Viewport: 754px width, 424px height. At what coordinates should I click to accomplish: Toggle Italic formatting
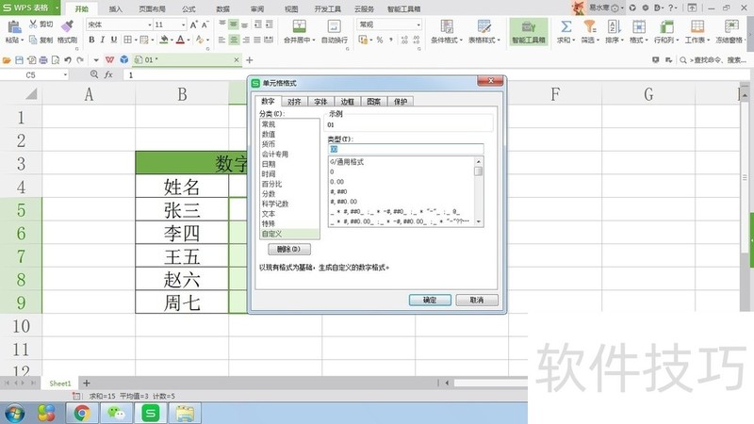(x=103, y=40)
